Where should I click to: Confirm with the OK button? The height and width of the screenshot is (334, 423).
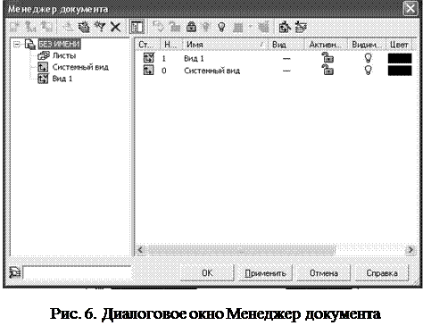point(207,273)
